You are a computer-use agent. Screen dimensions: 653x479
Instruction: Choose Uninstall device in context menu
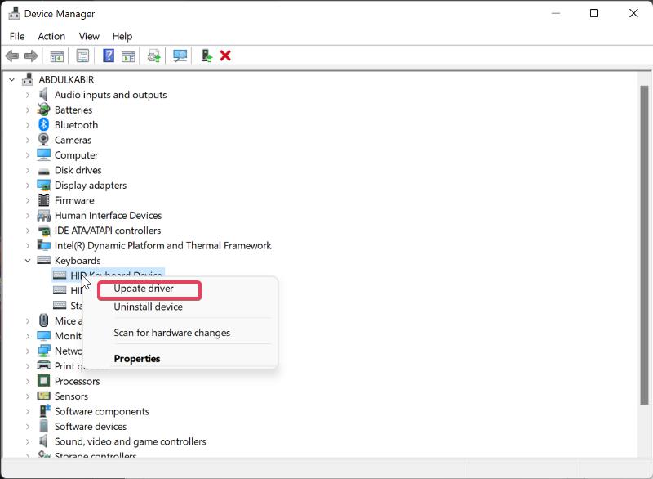point(149,307)
